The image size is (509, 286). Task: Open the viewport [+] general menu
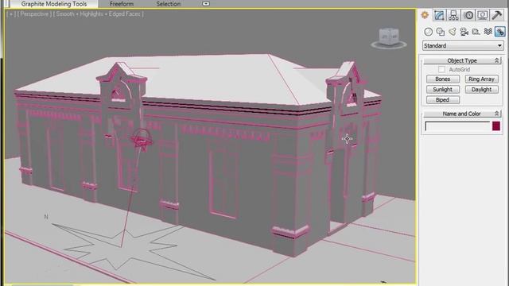coord(11,14)
